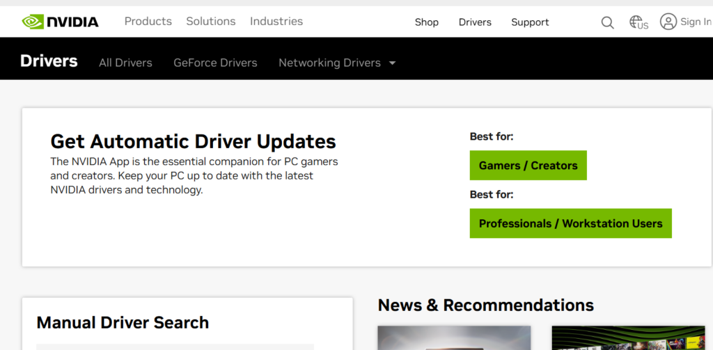Expand the Networking Drivers dropdown arrow
Viewport: 713px width, 350px height.
point(393,63)
